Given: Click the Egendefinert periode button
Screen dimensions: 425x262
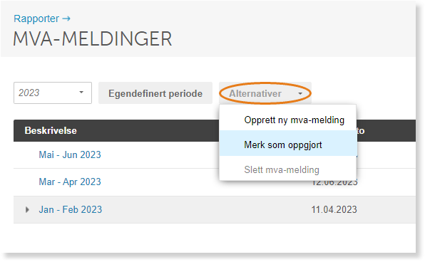Looking at the screenshot, I should (x=155, y=93).
